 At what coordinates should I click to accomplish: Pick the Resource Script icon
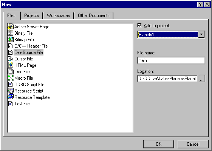[x=11, y=91]
